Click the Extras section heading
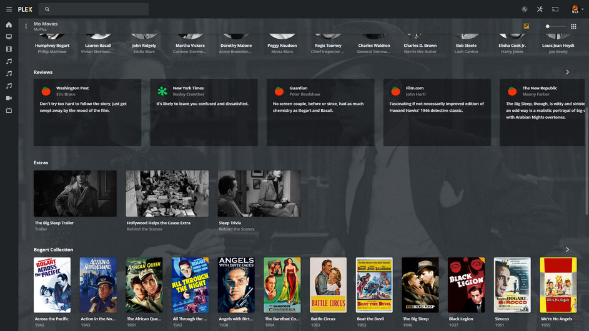589x331 pixels. pyautogui.click(x=41, y=162)
